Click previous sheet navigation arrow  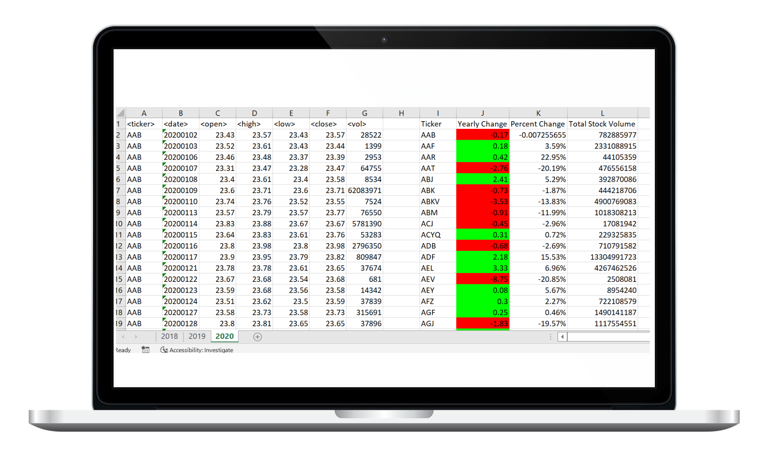[123, 336]
